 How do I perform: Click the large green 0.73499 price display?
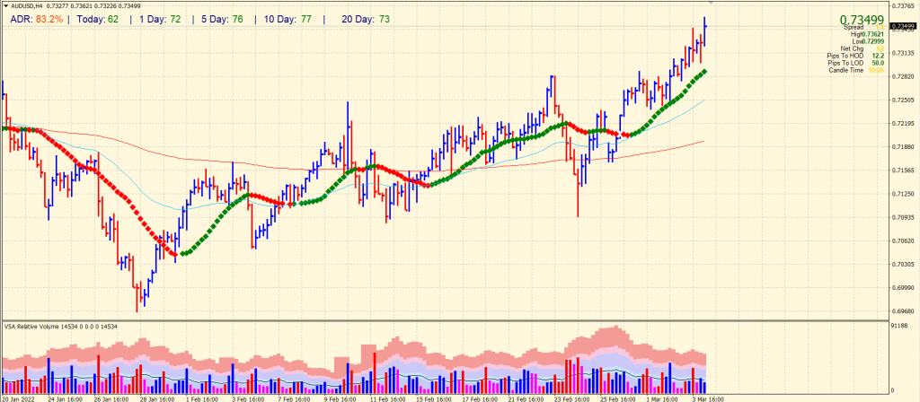click(x=862, y=21)
